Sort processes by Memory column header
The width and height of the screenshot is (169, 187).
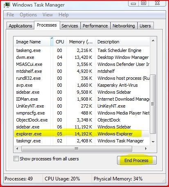coord(81,42)
